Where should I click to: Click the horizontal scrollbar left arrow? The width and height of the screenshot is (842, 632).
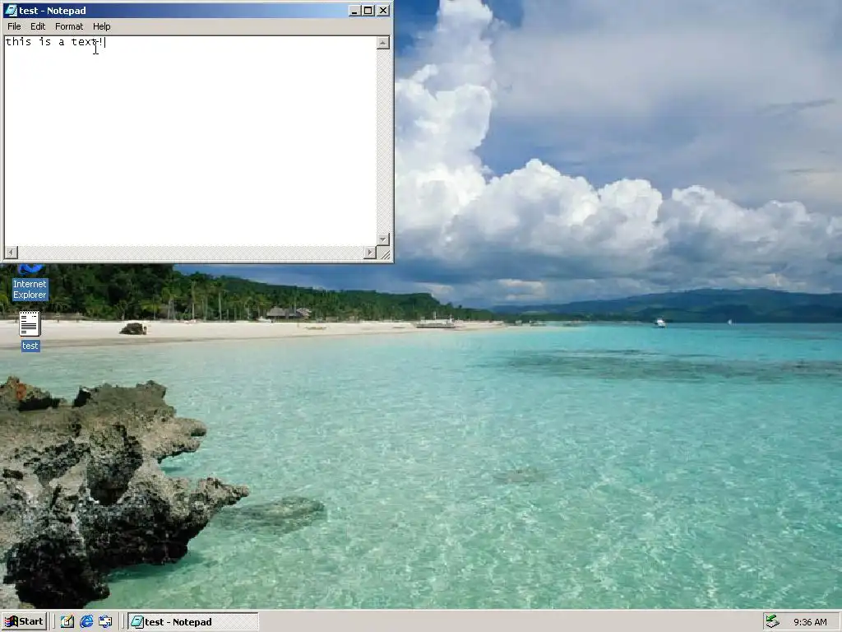click(x=12, y=252)
